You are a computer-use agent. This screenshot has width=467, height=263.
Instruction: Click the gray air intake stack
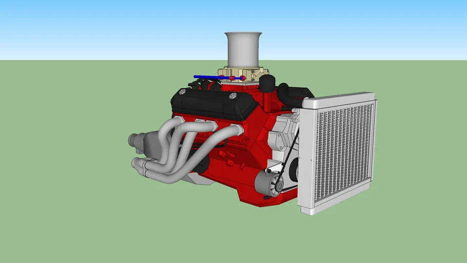[x=243, y=49]
